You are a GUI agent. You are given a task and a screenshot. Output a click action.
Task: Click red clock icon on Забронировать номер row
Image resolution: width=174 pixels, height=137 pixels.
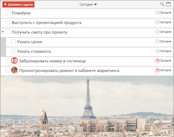(x=157, y=61)
